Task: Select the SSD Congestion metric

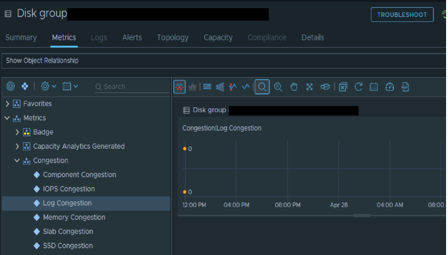Action: (x=68, y=246)
